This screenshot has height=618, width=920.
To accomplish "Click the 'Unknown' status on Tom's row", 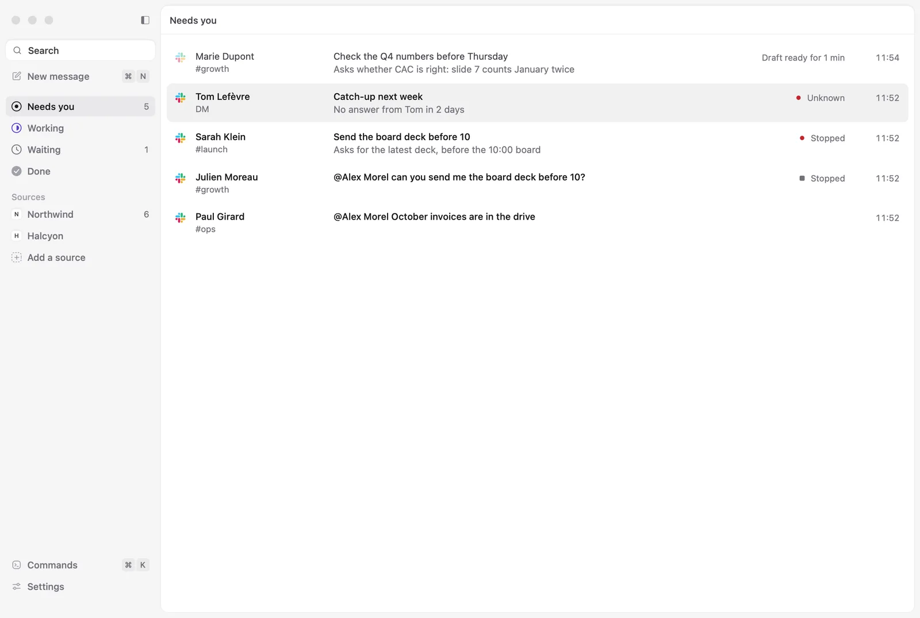I will tap(821, 98).
